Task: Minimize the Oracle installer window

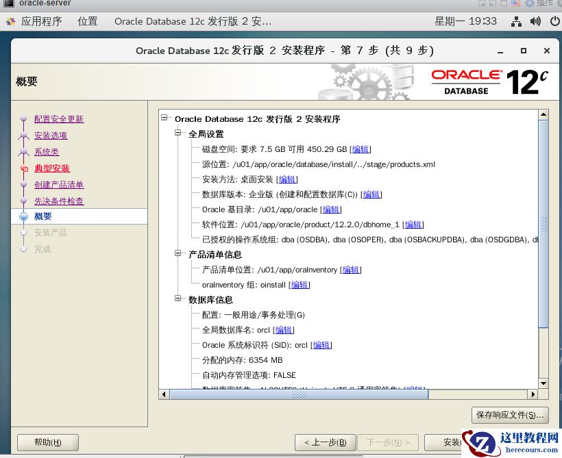Action: [x=500, y=51]
